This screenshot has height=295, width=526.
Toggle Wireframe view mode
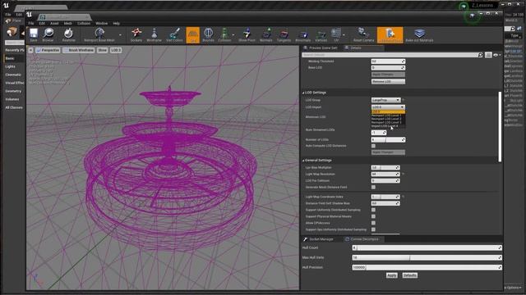(154, 34)
